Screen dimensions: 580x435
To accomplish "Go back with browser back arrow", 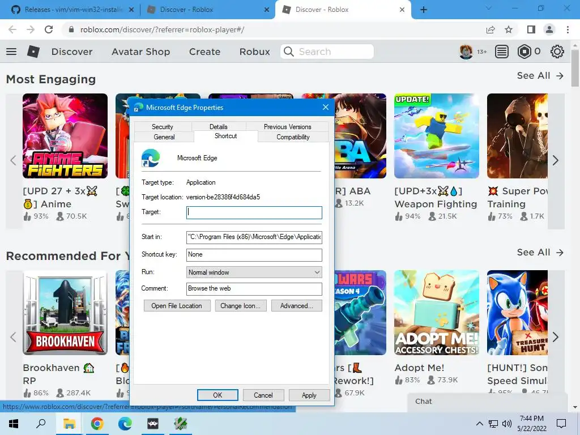I will point(12,29).
